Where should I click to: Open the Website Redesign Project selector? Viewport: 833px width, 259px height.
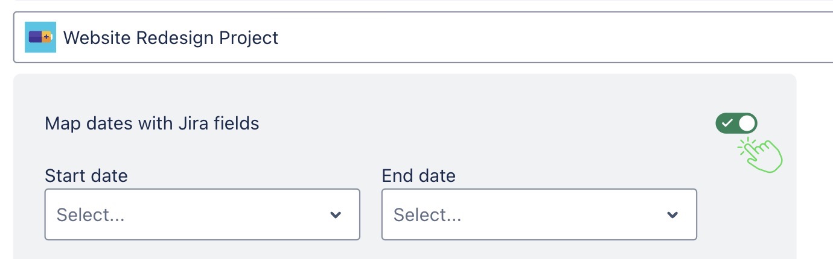(x=423, y=37)
